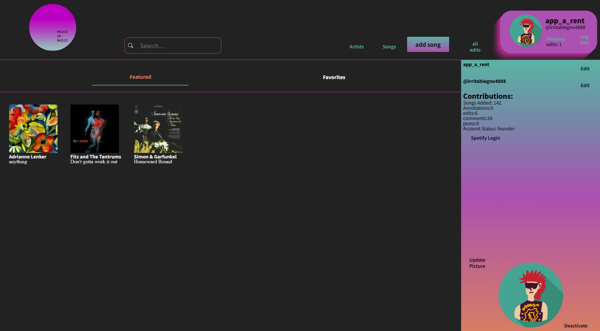Click Log Out

coord(584,39)
